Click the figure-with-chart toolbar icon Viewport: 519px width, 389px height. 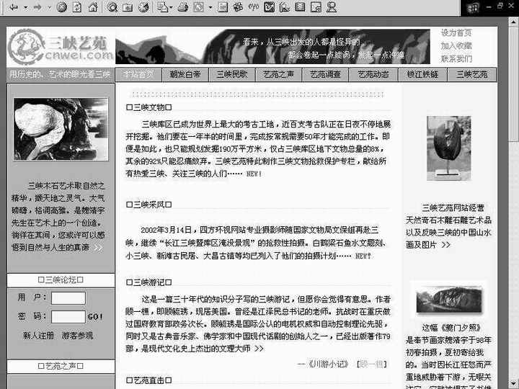point(285,7)
